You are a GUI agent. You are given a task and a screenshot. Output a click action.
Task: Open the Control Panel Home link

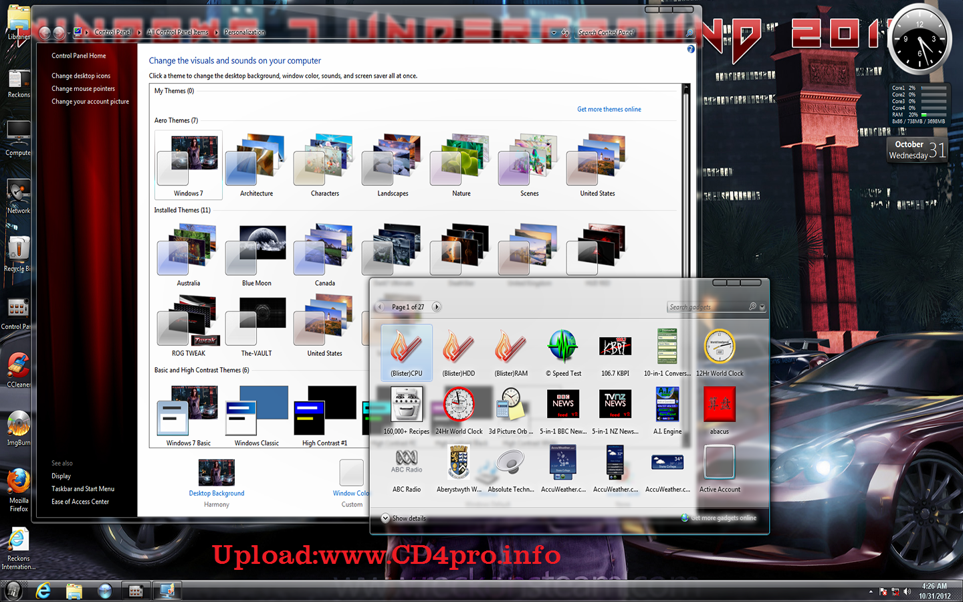79,56
